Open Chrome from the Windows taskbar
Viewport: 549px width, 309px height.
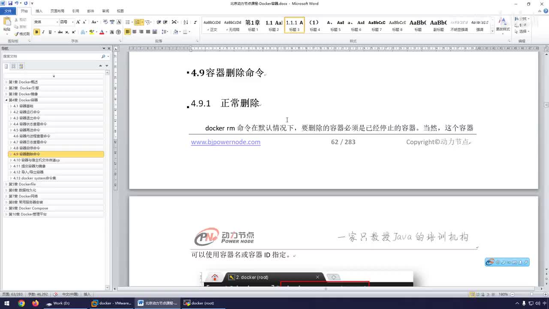coord(21,303)
